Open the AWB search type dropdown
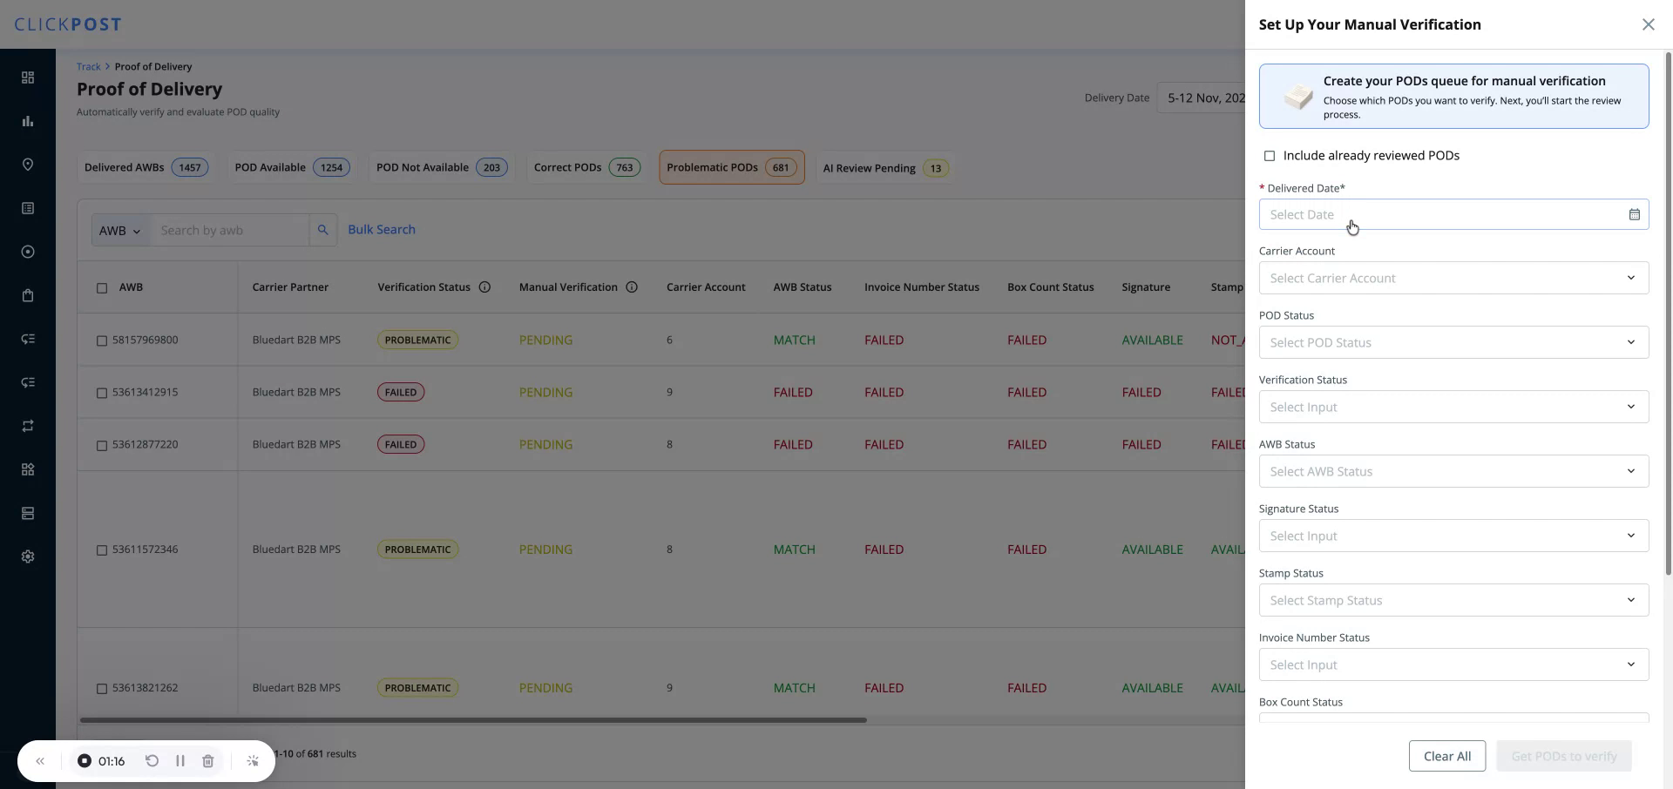This screenshot has height=789, width=1673. [x=119, y=230]
